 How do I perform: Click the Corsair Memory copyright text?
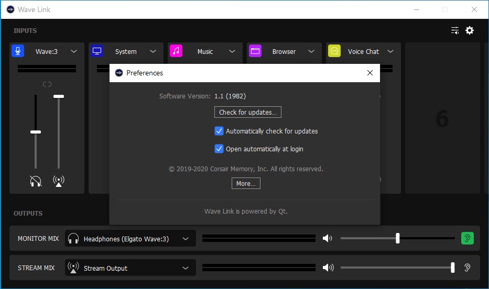coord(246,169)
